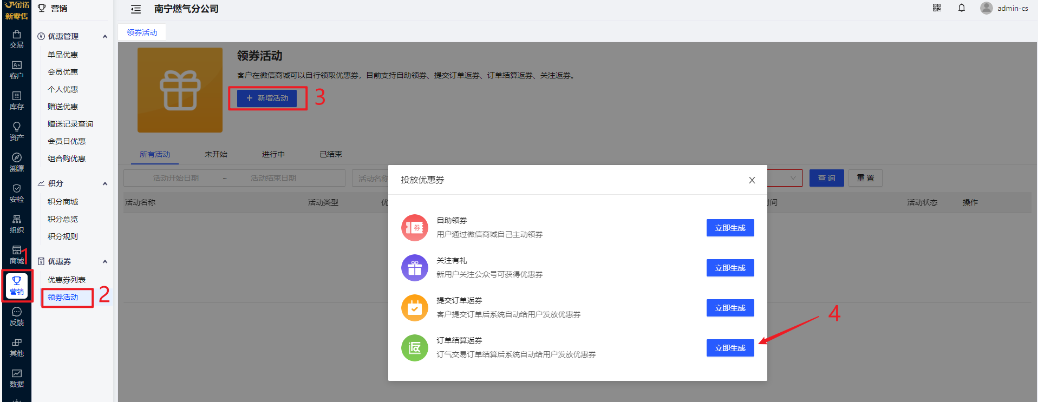This screenshot has height=402, width=1038.
Task: Click the notification bell icon
Action: [x=962, y=8]
